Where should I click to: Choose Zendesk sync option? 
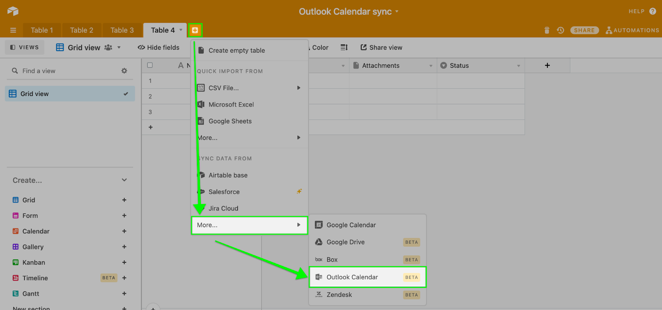coord(368,295)
